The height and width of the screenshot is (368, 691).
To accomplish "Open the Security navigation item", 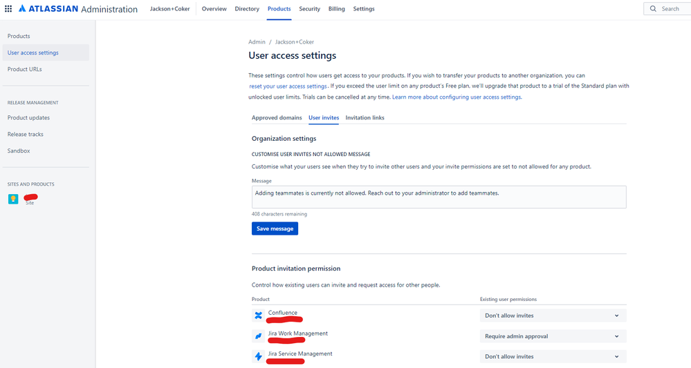I will point(309,9).
